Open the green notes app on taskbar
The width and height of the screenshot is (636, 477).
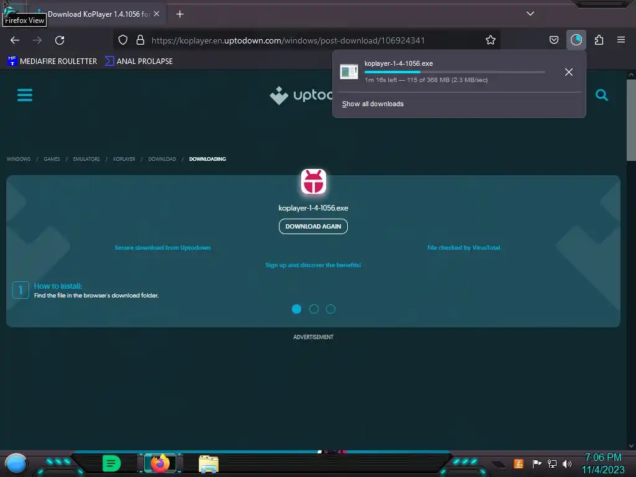112,463
